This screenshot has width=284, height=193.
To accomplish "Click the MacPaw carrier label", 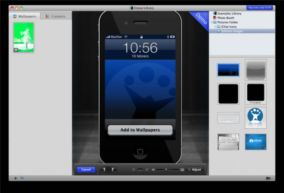I will pos(116,37).
